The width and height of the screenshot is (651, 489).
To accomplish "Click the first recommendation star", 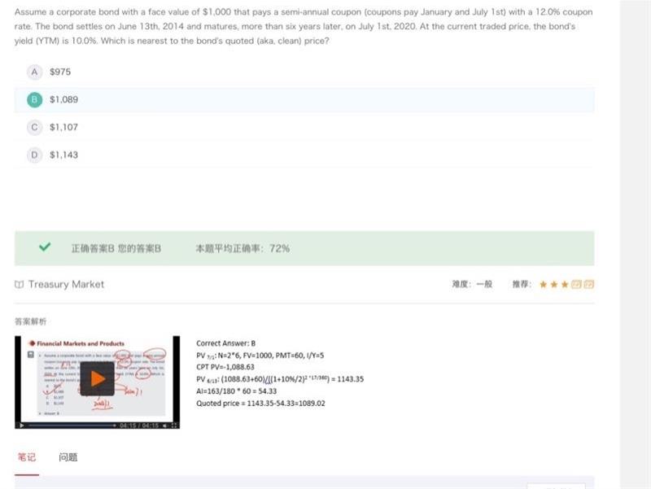I will point(543,284).
